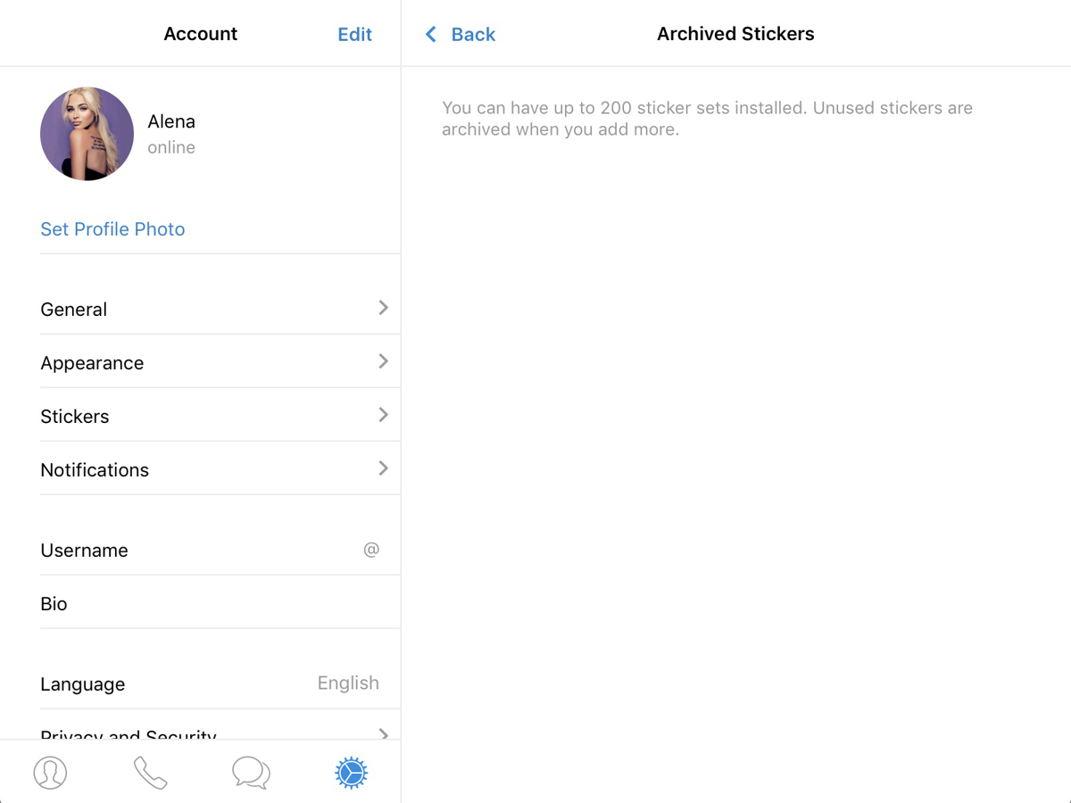Tap the name Alena

coord(171,121)
